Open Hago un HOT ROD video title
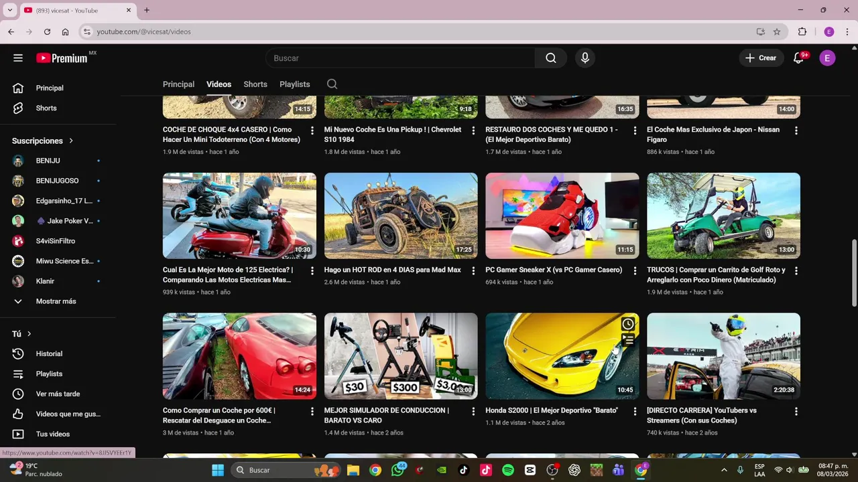858x482 pixels. point(392,270)
